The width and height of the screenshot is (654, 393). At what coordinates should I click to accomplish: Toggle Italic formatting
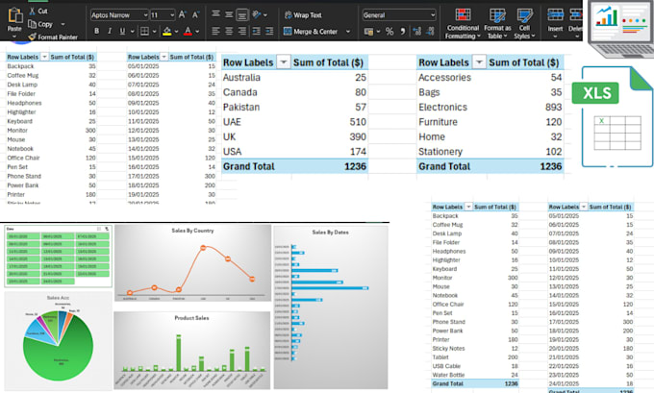[x=110, y=32]
